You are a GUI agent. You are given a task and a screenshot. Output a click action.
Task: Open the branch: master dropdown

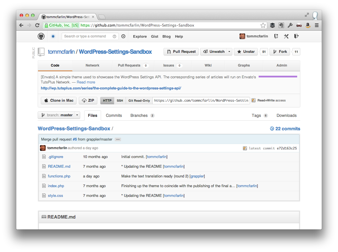tap(59, 115)
